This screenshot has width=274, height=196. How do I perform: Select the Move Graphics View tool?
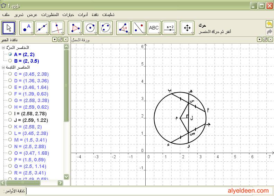coord(187,28)
